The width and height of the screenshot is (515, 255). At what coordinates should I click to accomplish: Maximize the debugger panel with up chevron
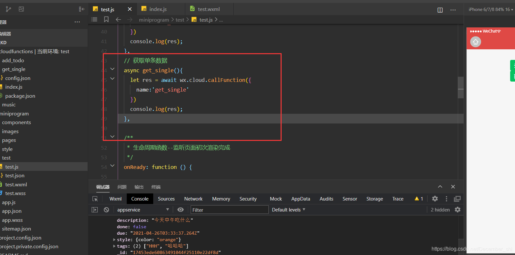point(440,187)
